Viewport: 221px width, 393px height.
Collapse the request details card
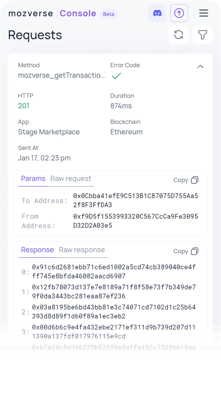(200, 66)
